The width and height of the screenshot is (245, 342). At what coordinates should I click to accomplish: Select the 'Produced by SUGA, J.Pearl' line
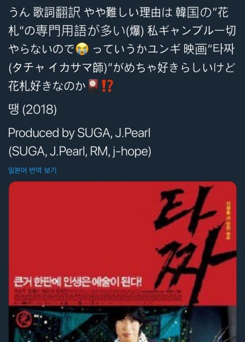coord(80,133)
